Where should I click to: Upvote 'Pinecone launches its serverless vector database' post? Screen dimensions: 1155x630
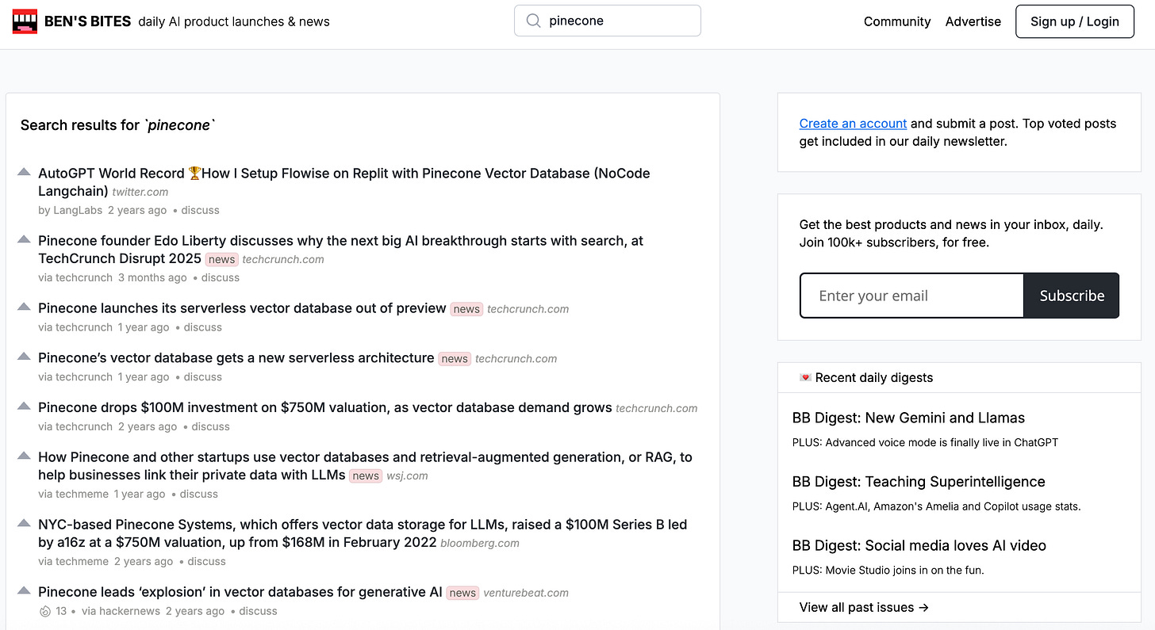[x=24, y=307]
